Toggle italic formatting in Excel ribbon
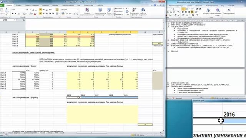This screenshot has height=138, width=246. click(x=16, y=14)
